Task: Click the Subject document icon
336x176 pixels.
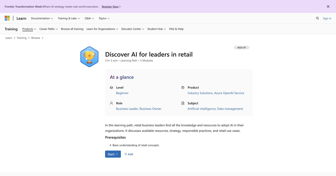Action: [183, 103]
